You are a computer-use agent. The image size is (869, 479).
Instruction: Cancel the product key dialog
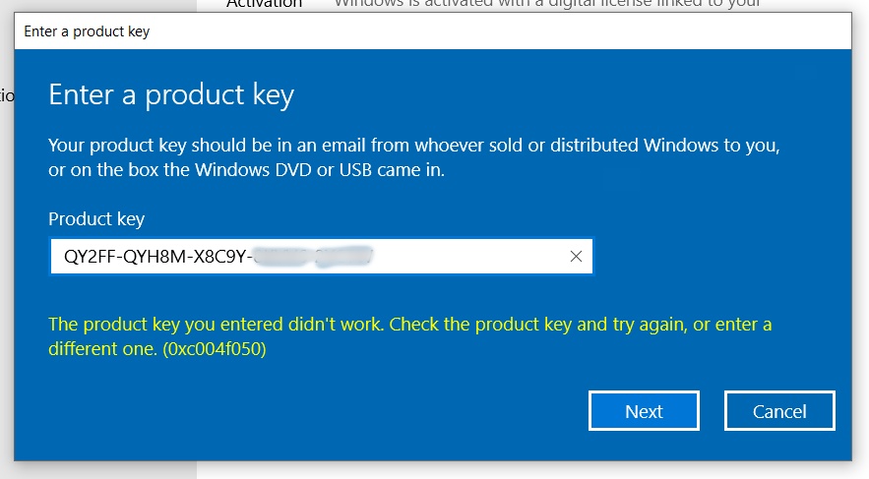(x=779, y=411)
